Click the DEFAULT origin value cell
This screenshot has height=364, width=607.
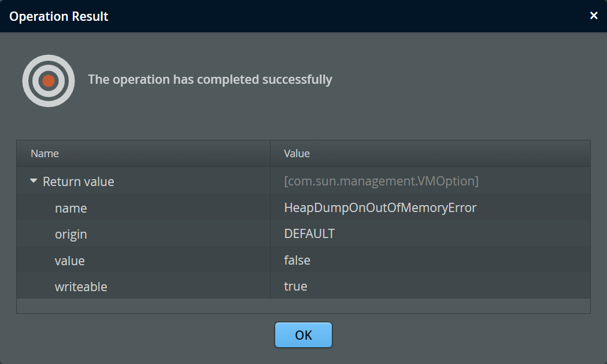pyautogui.click(x=309, y=234)
